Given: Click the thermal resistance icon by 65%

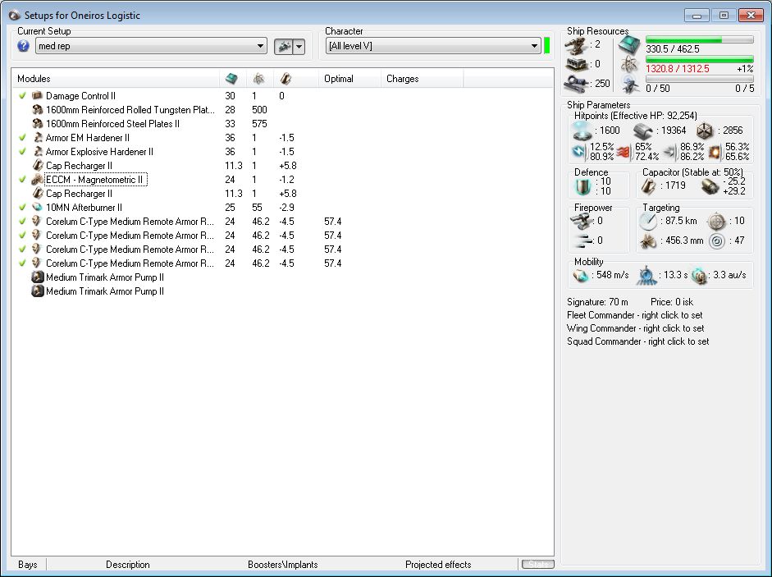Looking at the screenshot, I should [624, 153].
